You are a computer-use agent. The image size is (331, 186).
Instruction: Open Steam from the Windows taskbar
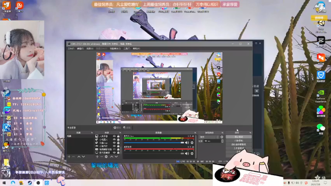[x=29, y=182]
